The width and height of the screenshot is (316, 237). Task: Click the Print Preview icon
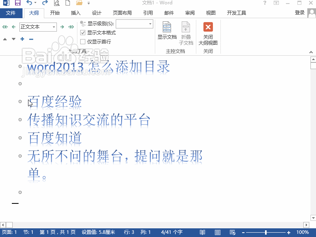coord(57,3)
